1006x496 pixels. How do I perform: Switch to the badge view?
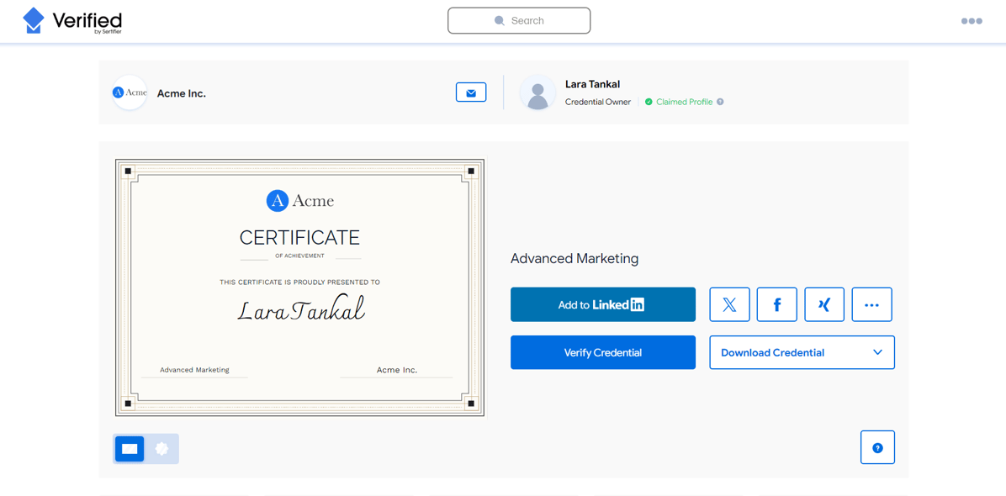161,448
